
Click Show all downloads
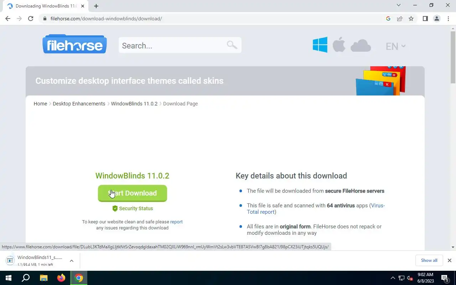coord(429,260)
